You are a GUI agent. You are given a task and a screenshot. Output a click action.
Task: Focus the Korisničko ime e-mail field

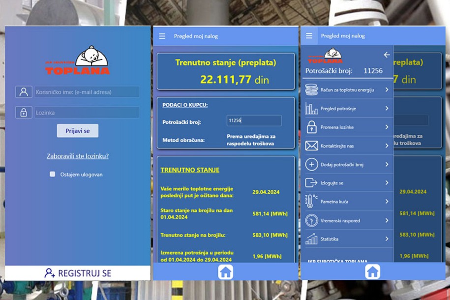87,92
